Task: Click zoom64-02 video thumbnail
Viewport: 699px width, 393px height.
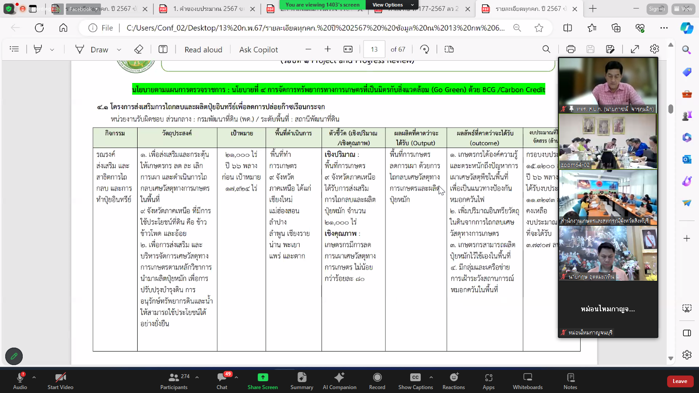Action: pos(608,141)
